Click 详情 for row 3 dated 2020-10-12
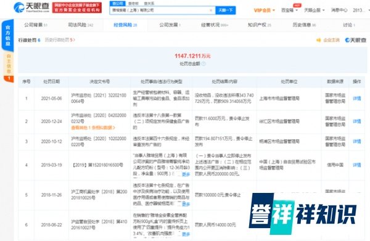This screenshot has width=370, height=241. [356, 141]
